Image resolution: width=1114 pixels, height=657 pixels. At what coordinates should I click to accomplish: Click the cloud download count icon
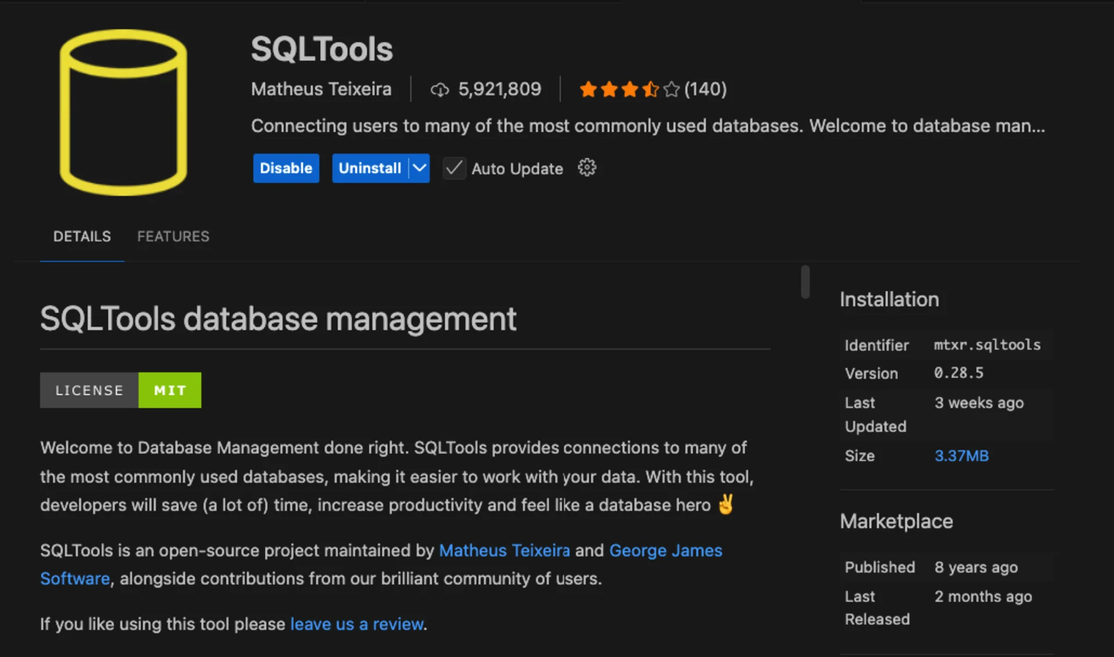pos(439,89)
